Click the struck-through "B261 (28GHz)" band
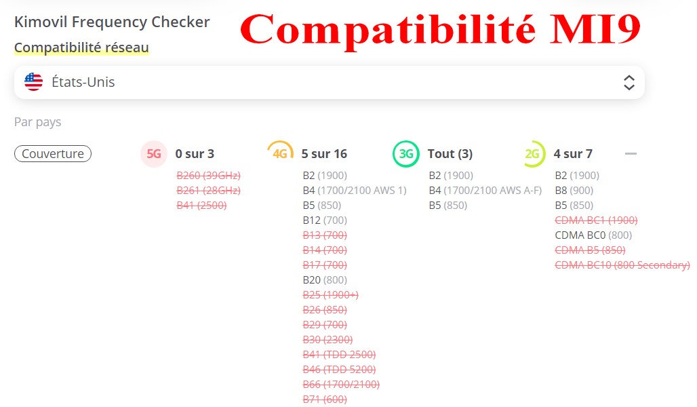The width and height of the screenshot is (697, 407). point(208,191)
